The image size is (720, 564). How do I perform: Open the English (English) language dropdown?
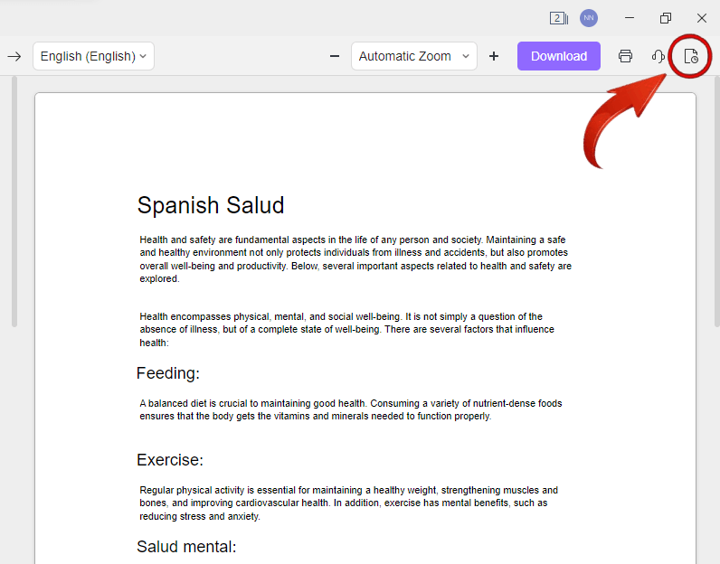[94, 56]
